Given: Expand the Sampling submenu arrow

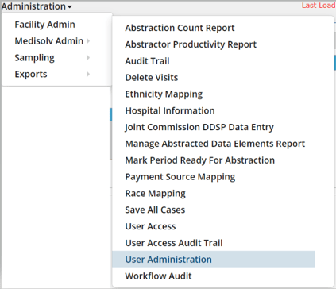Looking at the screenshot, I should [88, 58].
